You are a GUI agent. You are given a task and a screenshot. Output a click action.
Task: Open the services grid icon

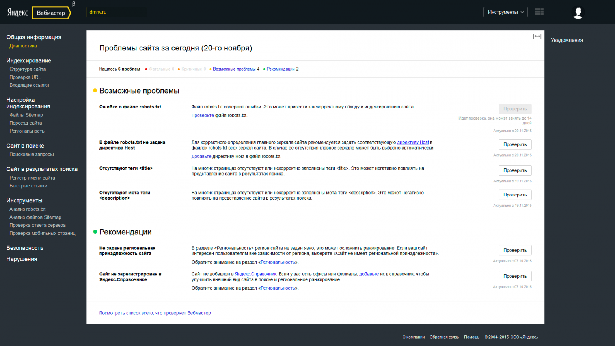[539, 12]
